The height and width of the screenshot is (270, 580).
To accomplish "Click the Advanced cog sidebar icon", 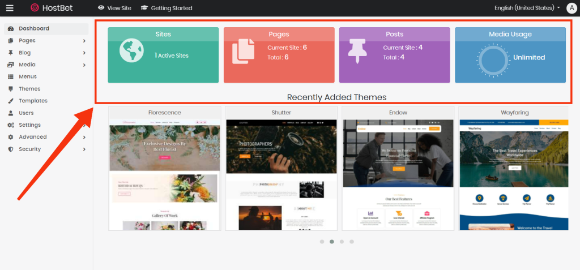I will pos(11,137).
